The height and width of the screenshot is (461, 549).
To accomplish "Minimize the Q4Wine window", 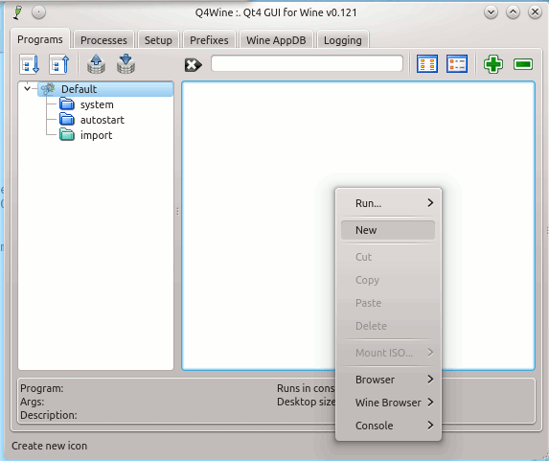I will pyautogui.click(x=491, y=12).
